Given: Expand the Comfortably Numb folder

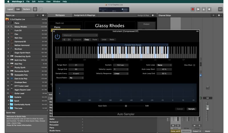Looking at the screenshot, I should point(9,104).
